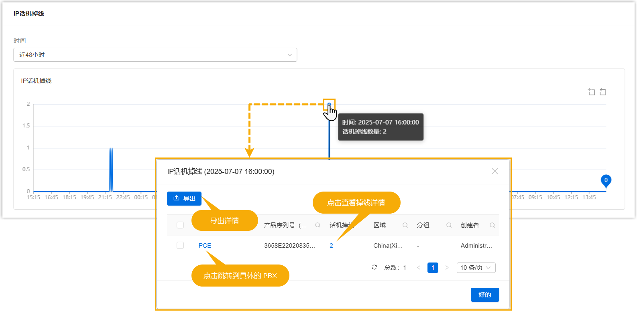Click the 好的 confirm button
637x311 pixels.
tap(484, 295)
